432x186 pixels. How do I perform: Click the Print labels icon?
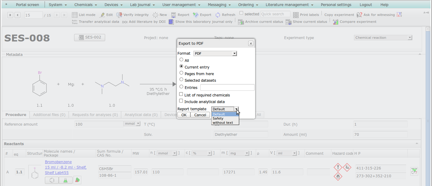[296, 15]
